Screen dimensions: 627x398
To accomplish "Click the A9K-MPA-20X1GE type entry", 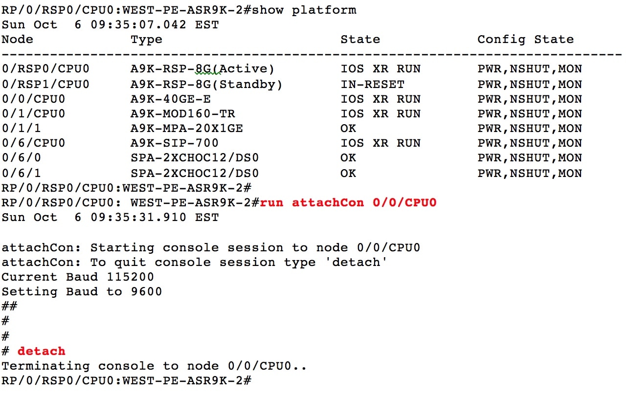I will (x=187, y=129).
